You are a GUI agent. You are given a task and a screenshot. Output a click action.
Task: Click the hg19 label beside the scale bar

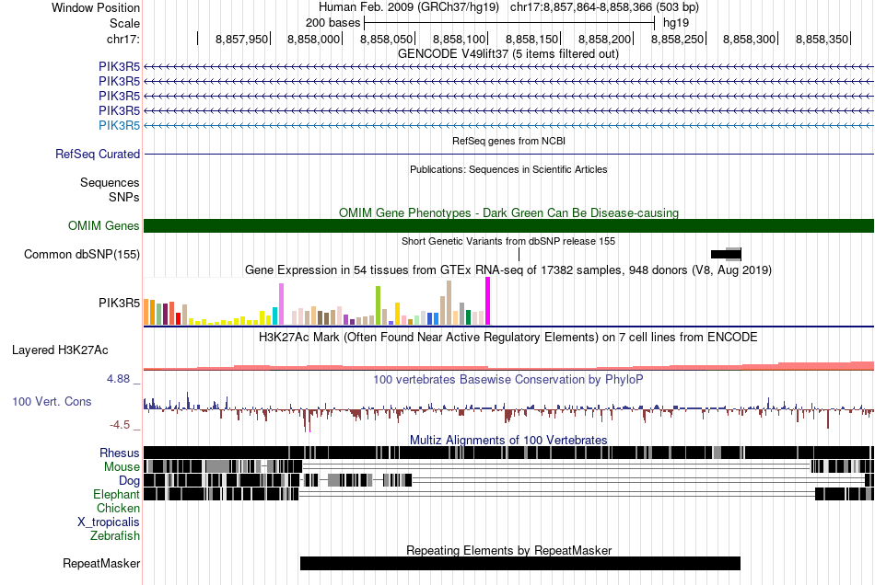[x=676, y=23]
